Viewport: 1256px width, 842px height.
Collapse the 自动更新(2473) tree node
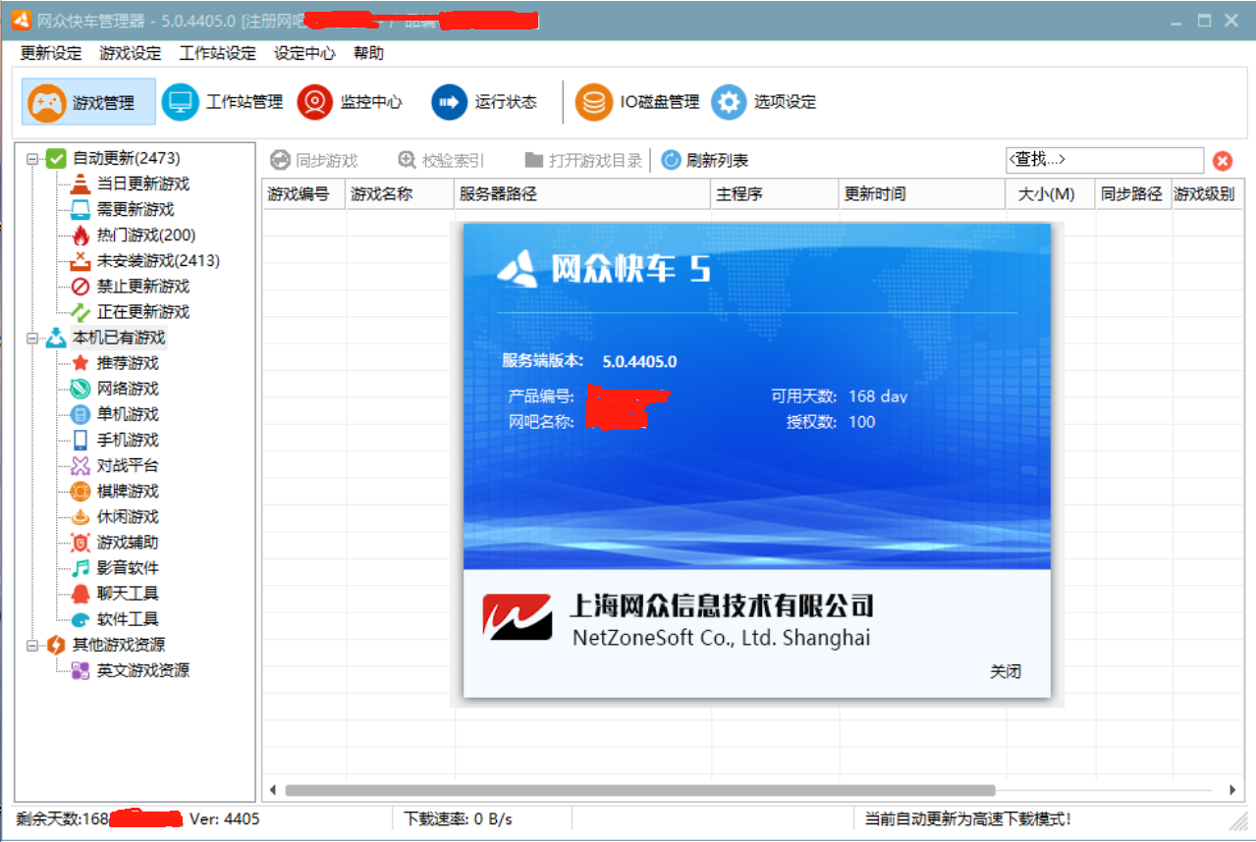tap(32, 158)
